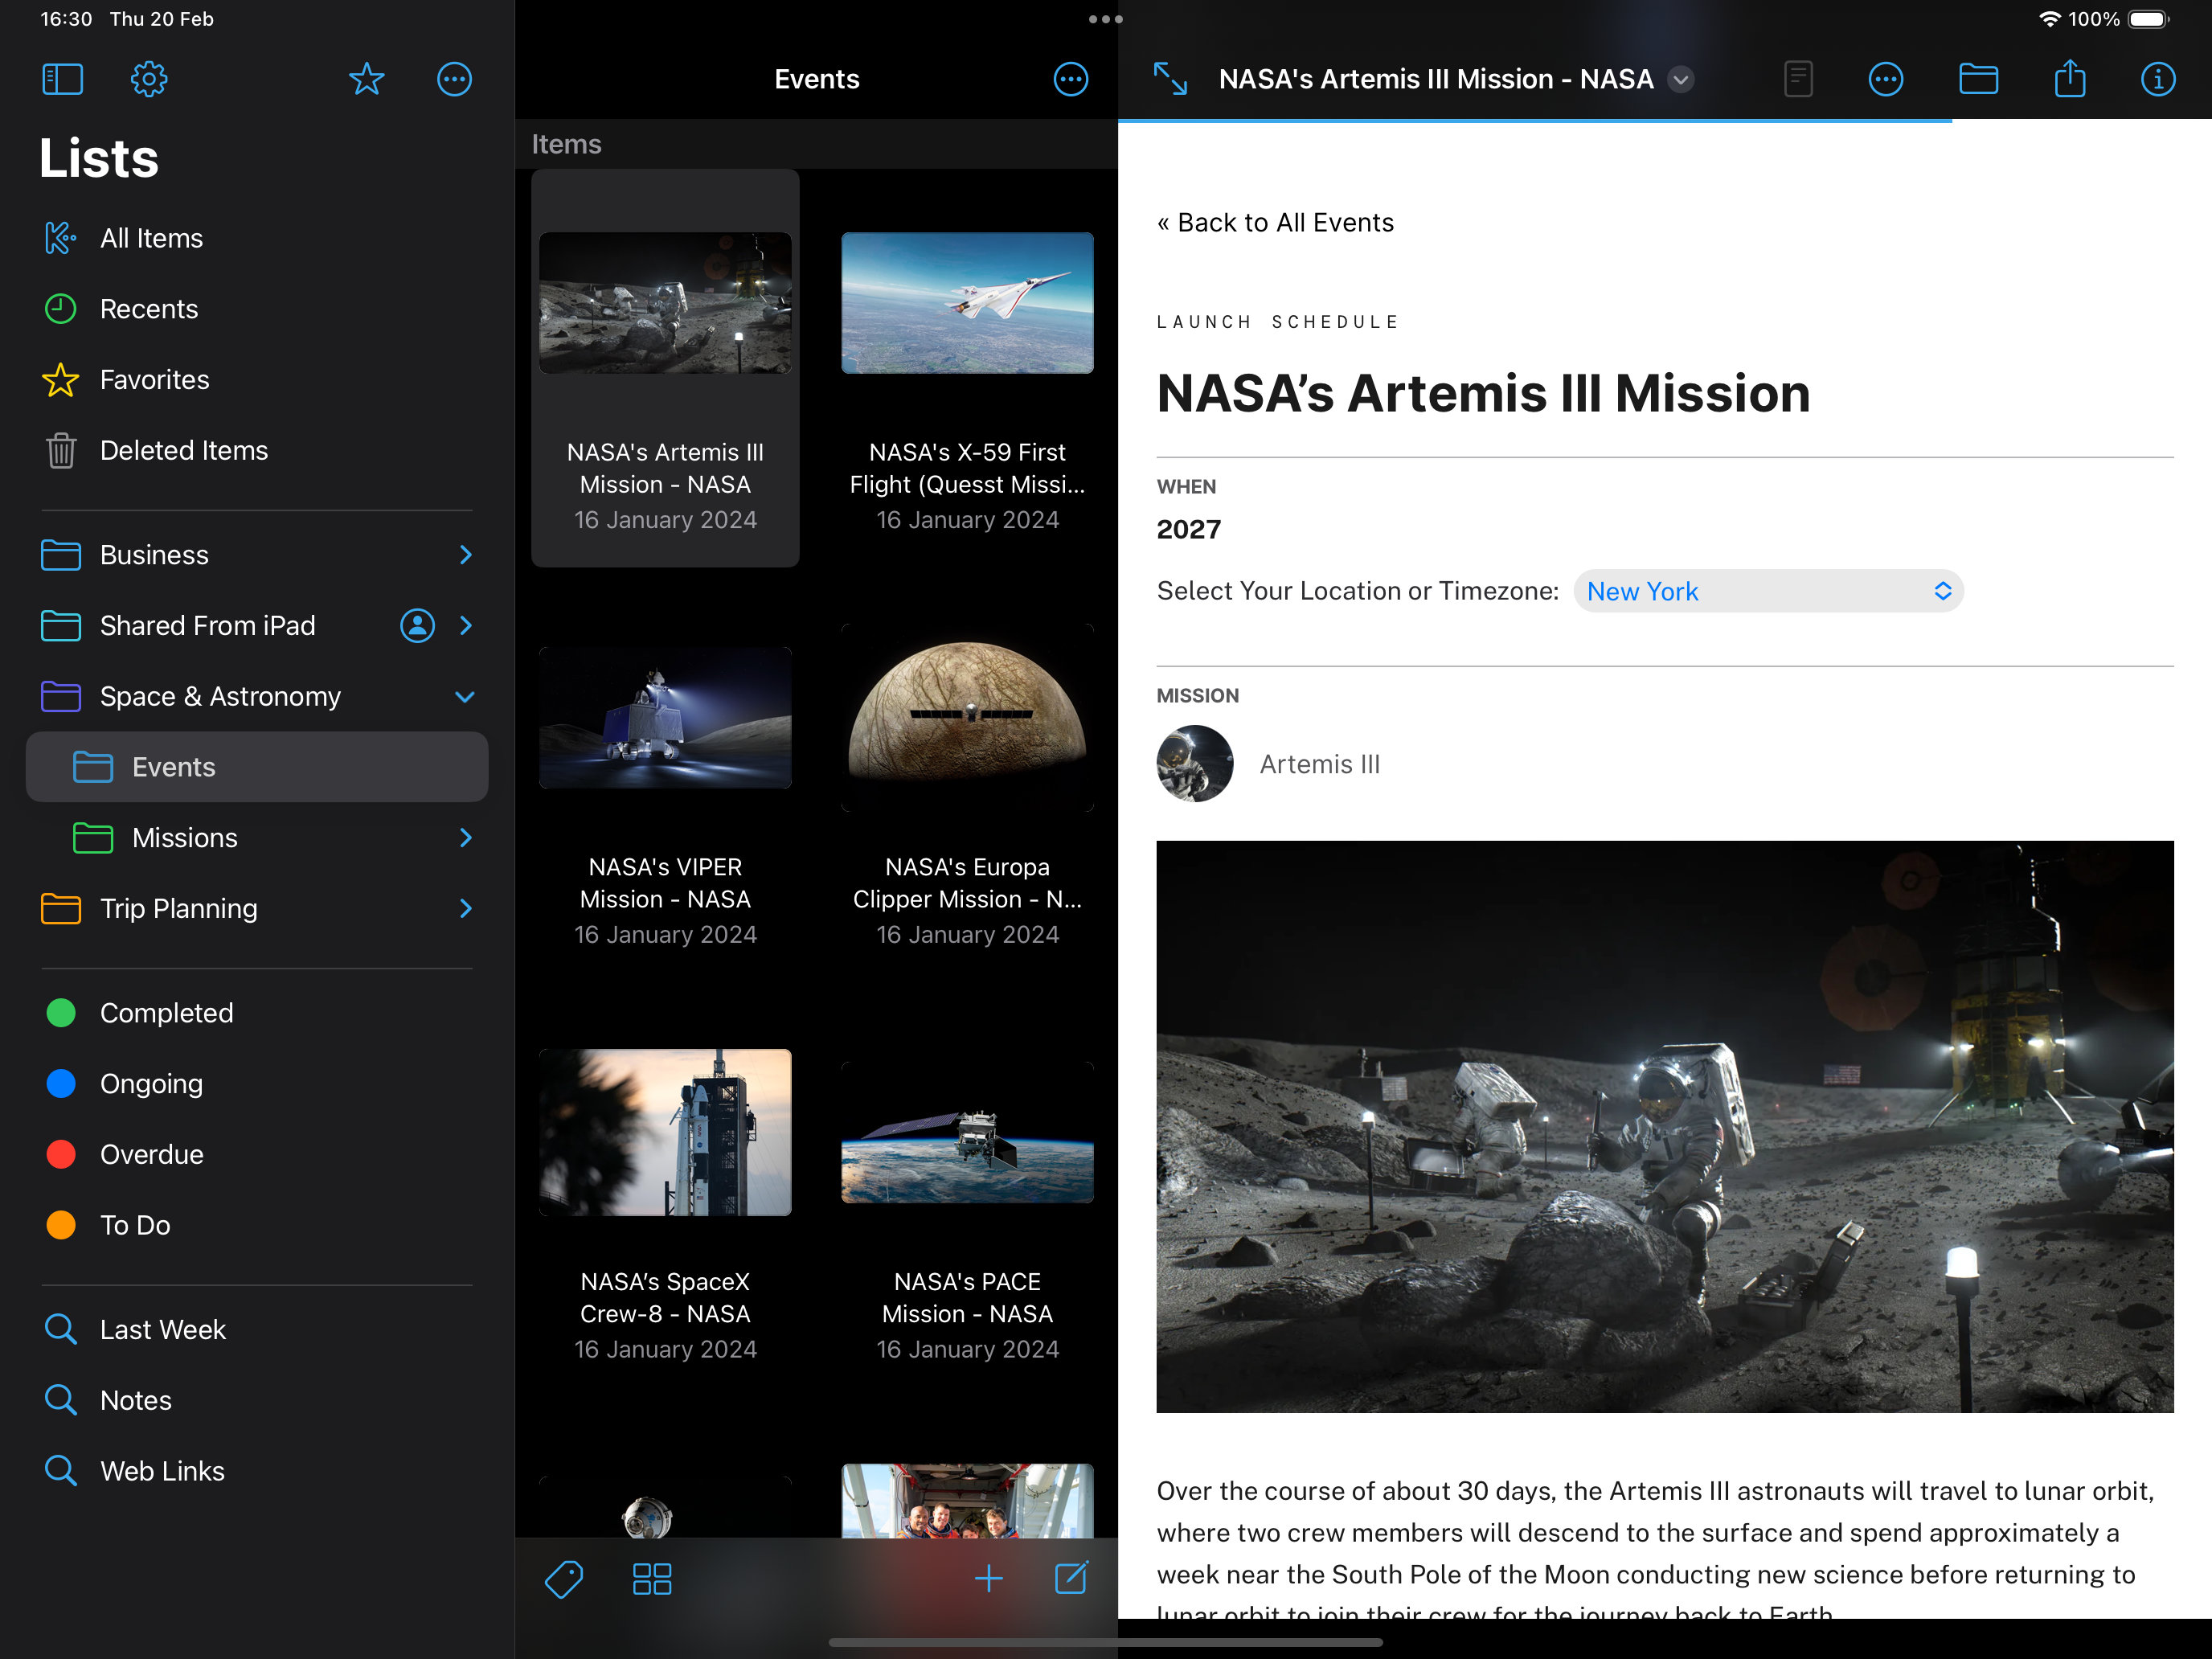Open NASA's VIPER Mission item
Screen dimensions: 2212x1659
[x=665, y=783]
